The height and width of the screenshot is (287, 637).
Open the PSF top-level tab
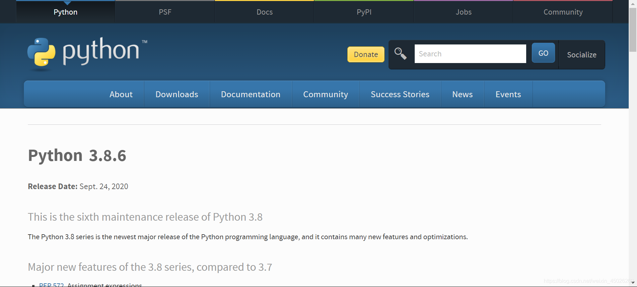pos(165,12)
